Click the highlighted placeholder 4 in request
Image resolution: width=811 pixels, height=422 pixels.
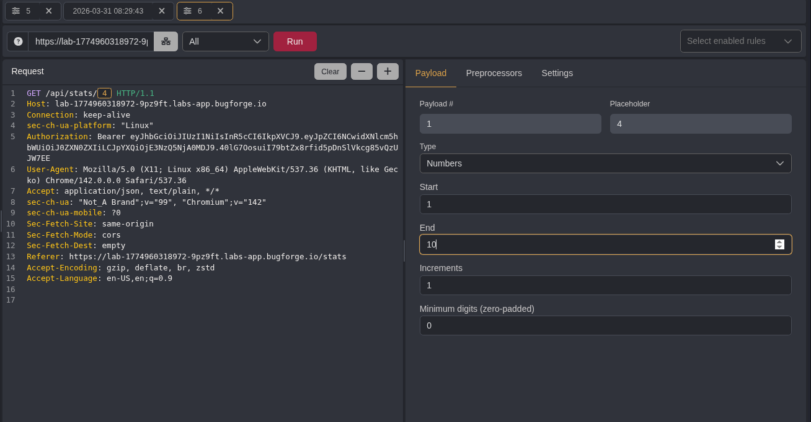[104, 93]
